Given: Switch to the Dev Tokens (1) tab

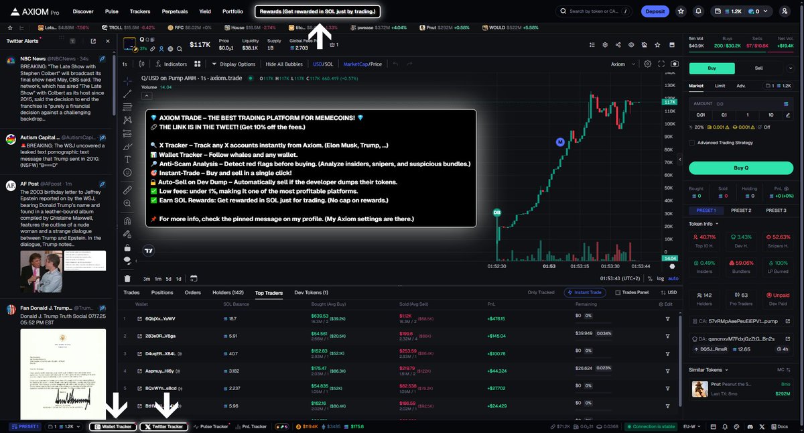Looking at the screenshot, I should (311, 292).
